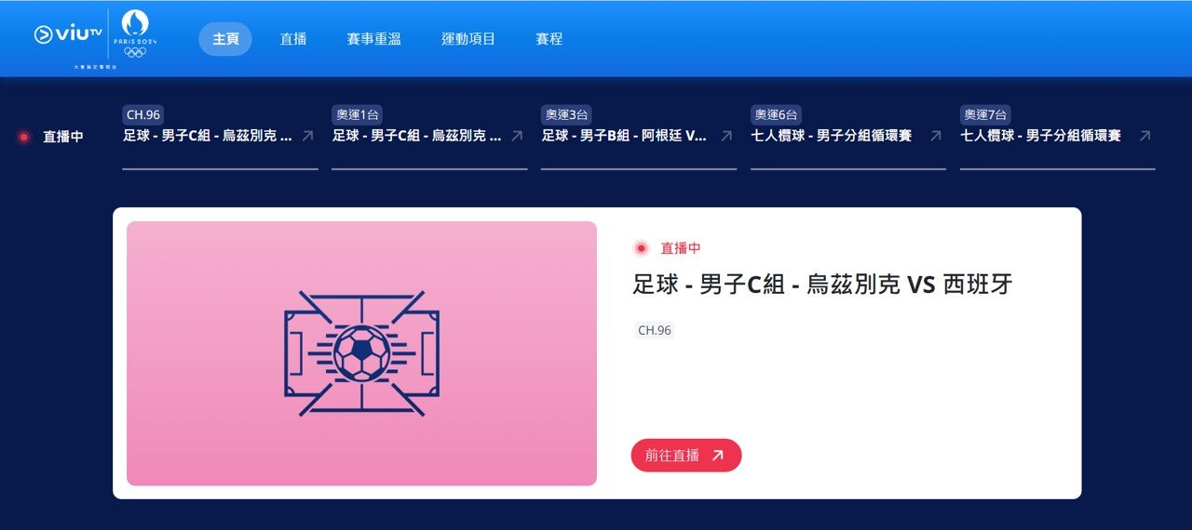
Task: Click the arrow icon on CH.96 channel card
Action: point(307,136)
